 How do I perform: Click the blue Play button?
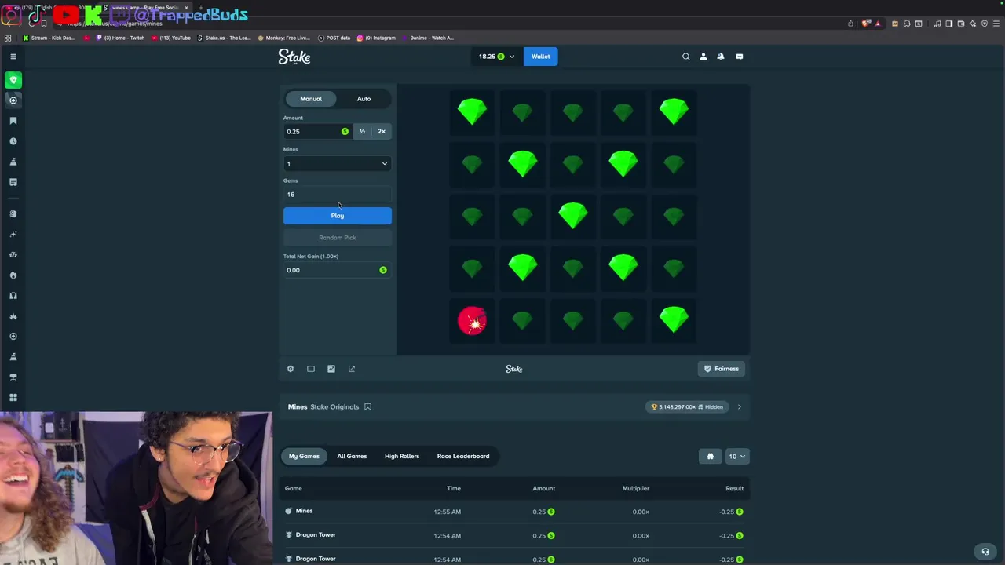[337, 216]
